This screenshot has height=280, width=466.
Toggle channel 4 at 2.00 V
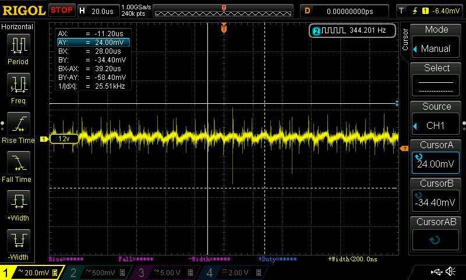pyautogui.click(x=233, y=272)
